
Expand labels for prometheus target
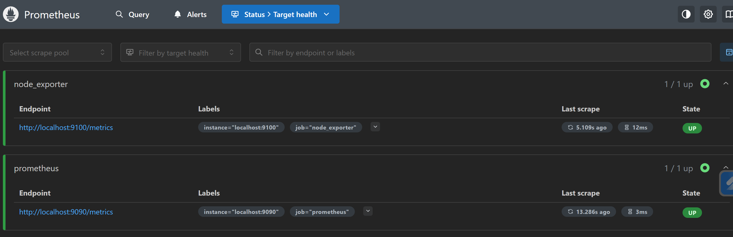(x=368, y=211)
